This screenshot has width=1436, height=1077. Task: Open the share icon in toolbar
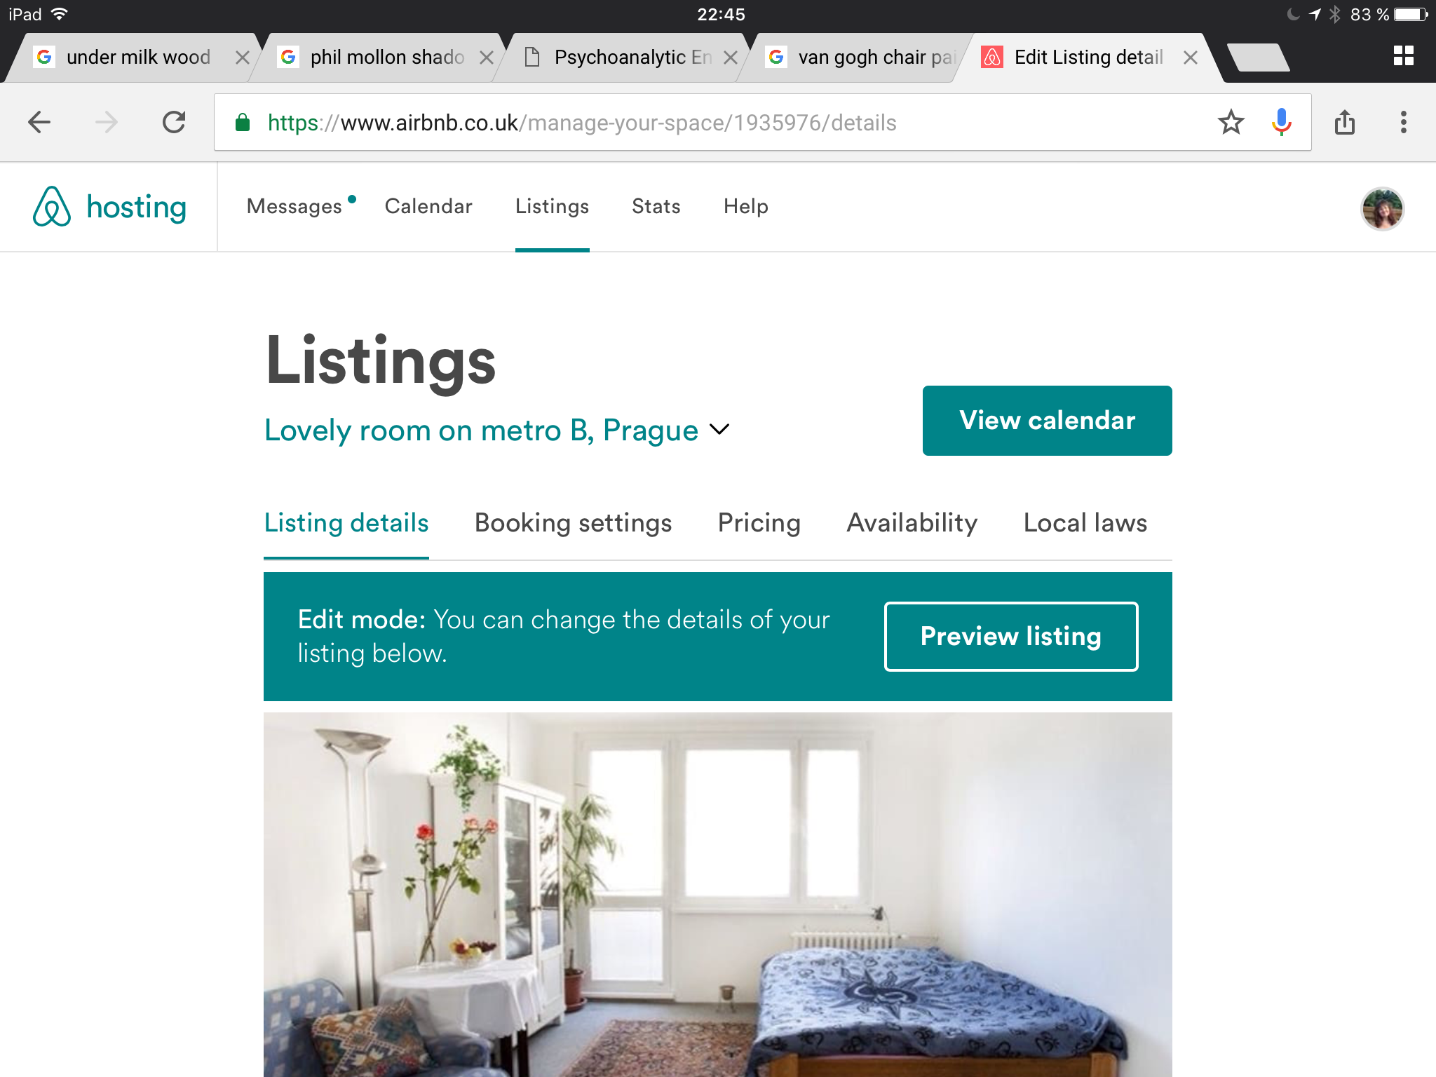click(1344, 123)
